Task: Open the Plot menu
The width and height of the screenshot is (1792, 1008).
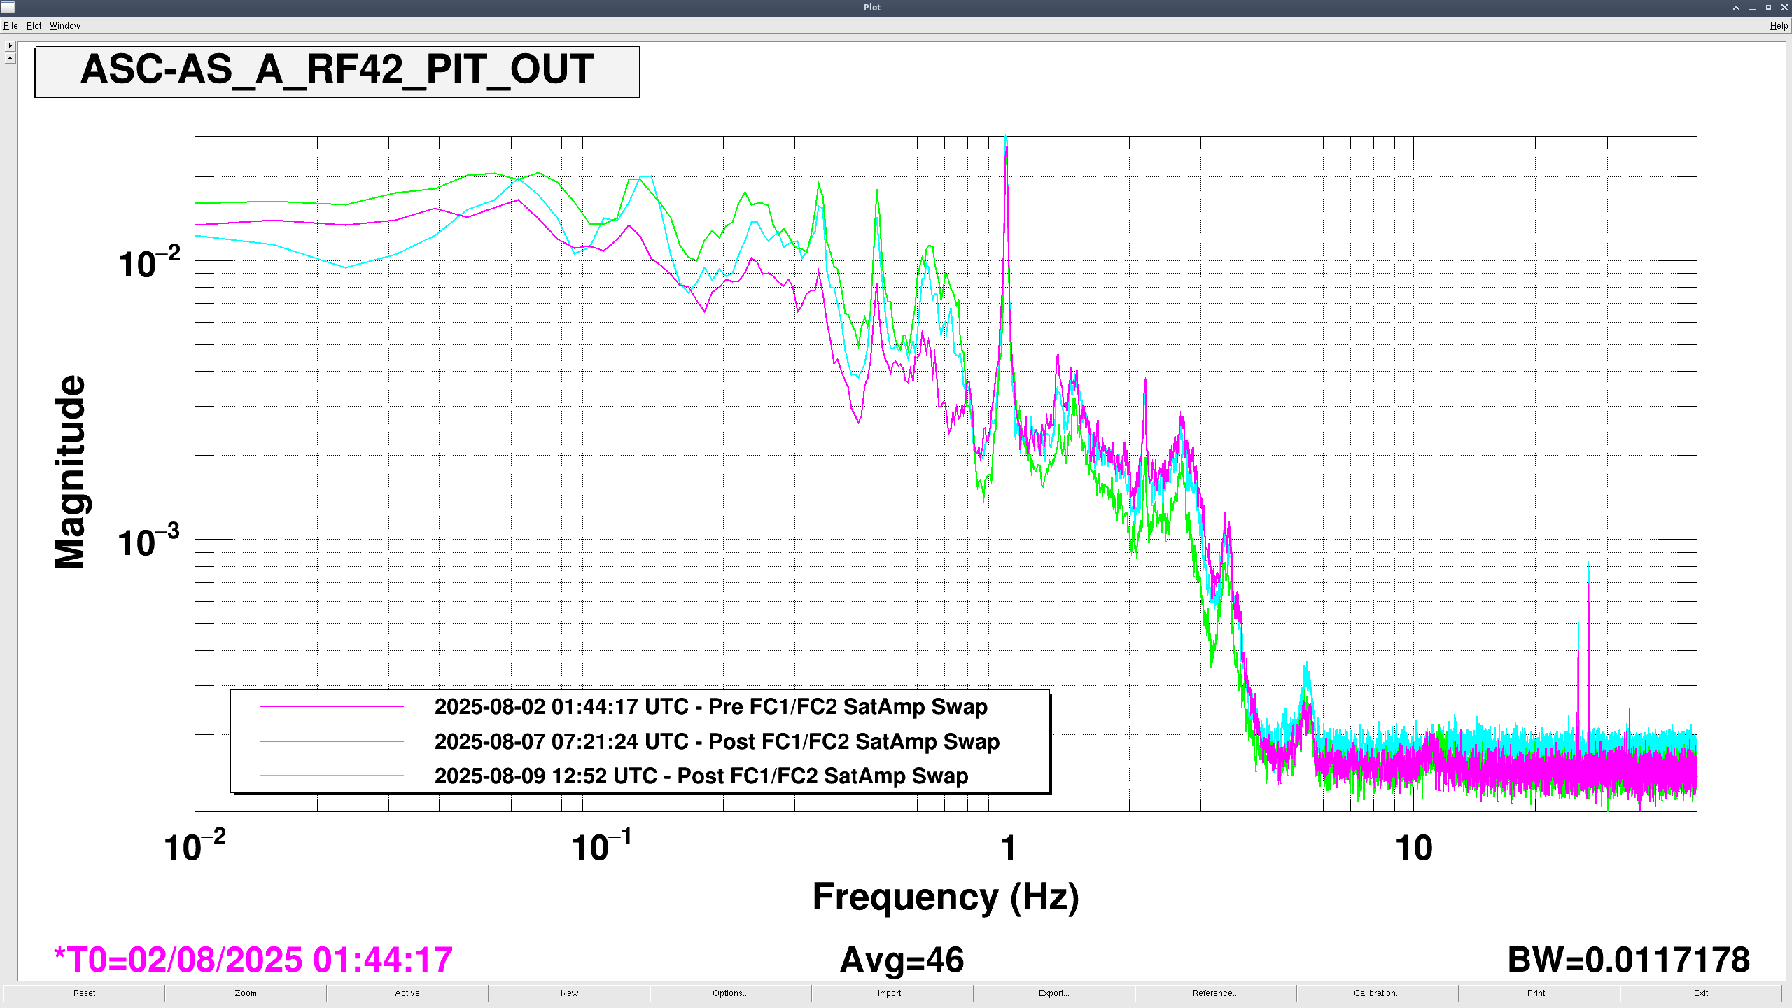Action: 34,26
